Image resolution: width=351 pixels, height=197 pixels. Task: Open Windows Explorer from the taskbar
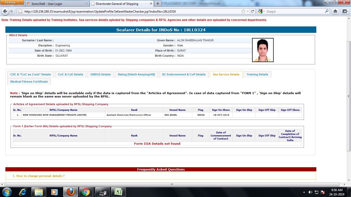39,192
